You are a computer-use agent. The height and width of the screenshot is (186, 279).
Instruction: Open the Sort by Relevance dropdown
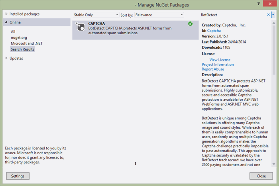tap(159, 15)
